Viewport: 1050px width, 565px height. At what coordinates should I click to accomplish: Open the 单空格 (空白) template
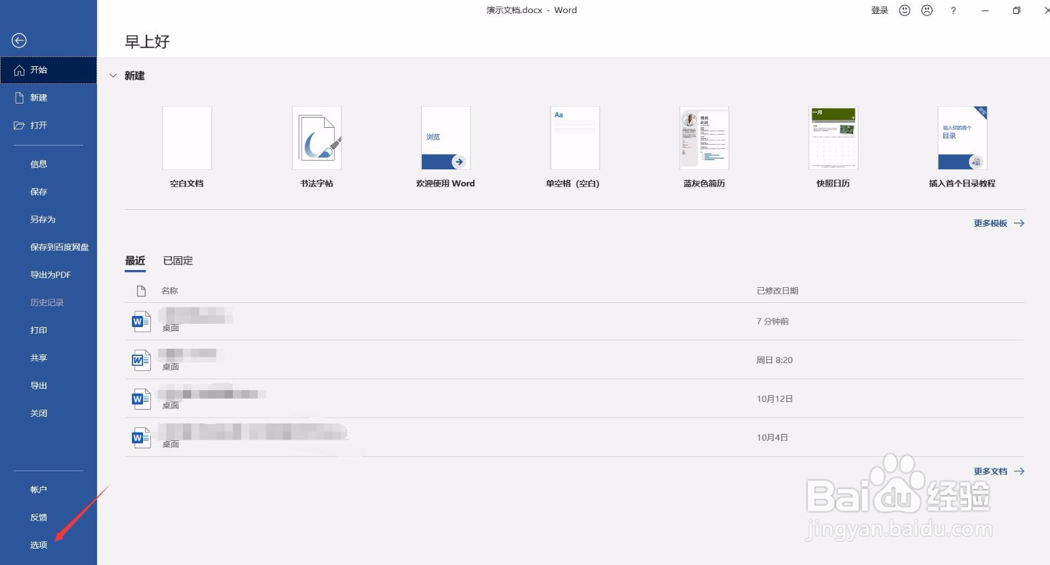[x=575, y=138]
